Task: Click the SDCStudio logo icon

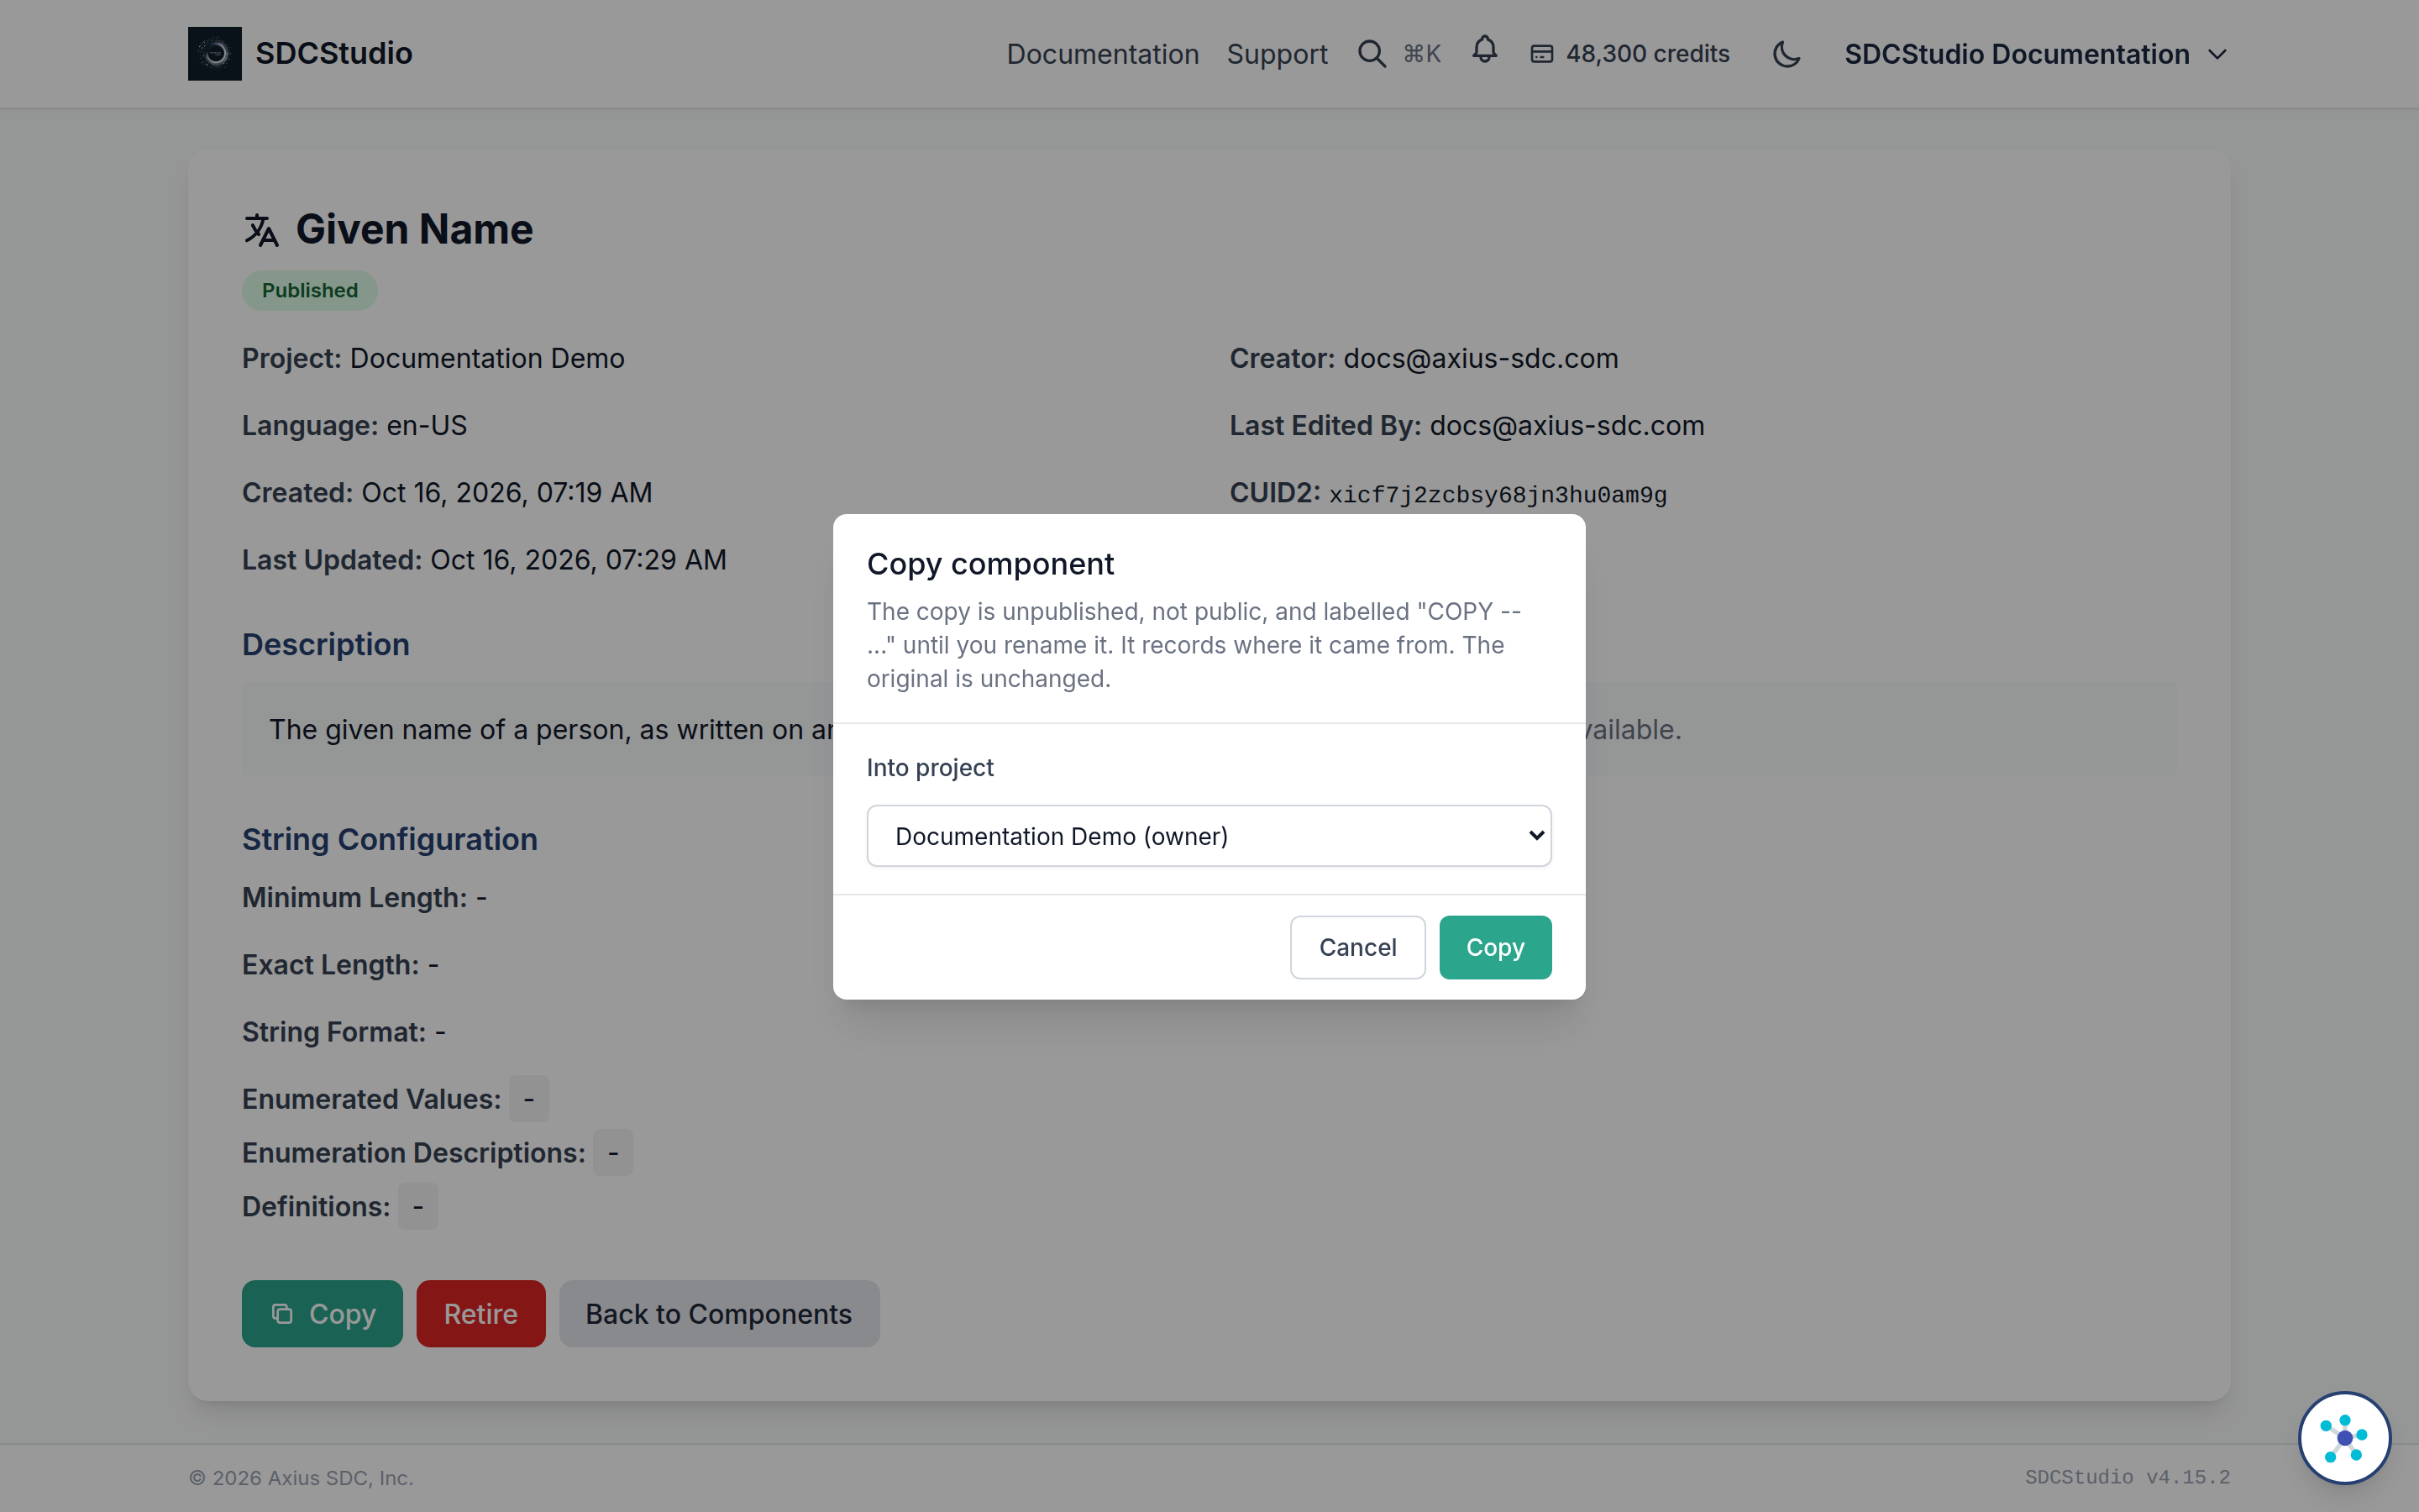Action: [214, 54]
